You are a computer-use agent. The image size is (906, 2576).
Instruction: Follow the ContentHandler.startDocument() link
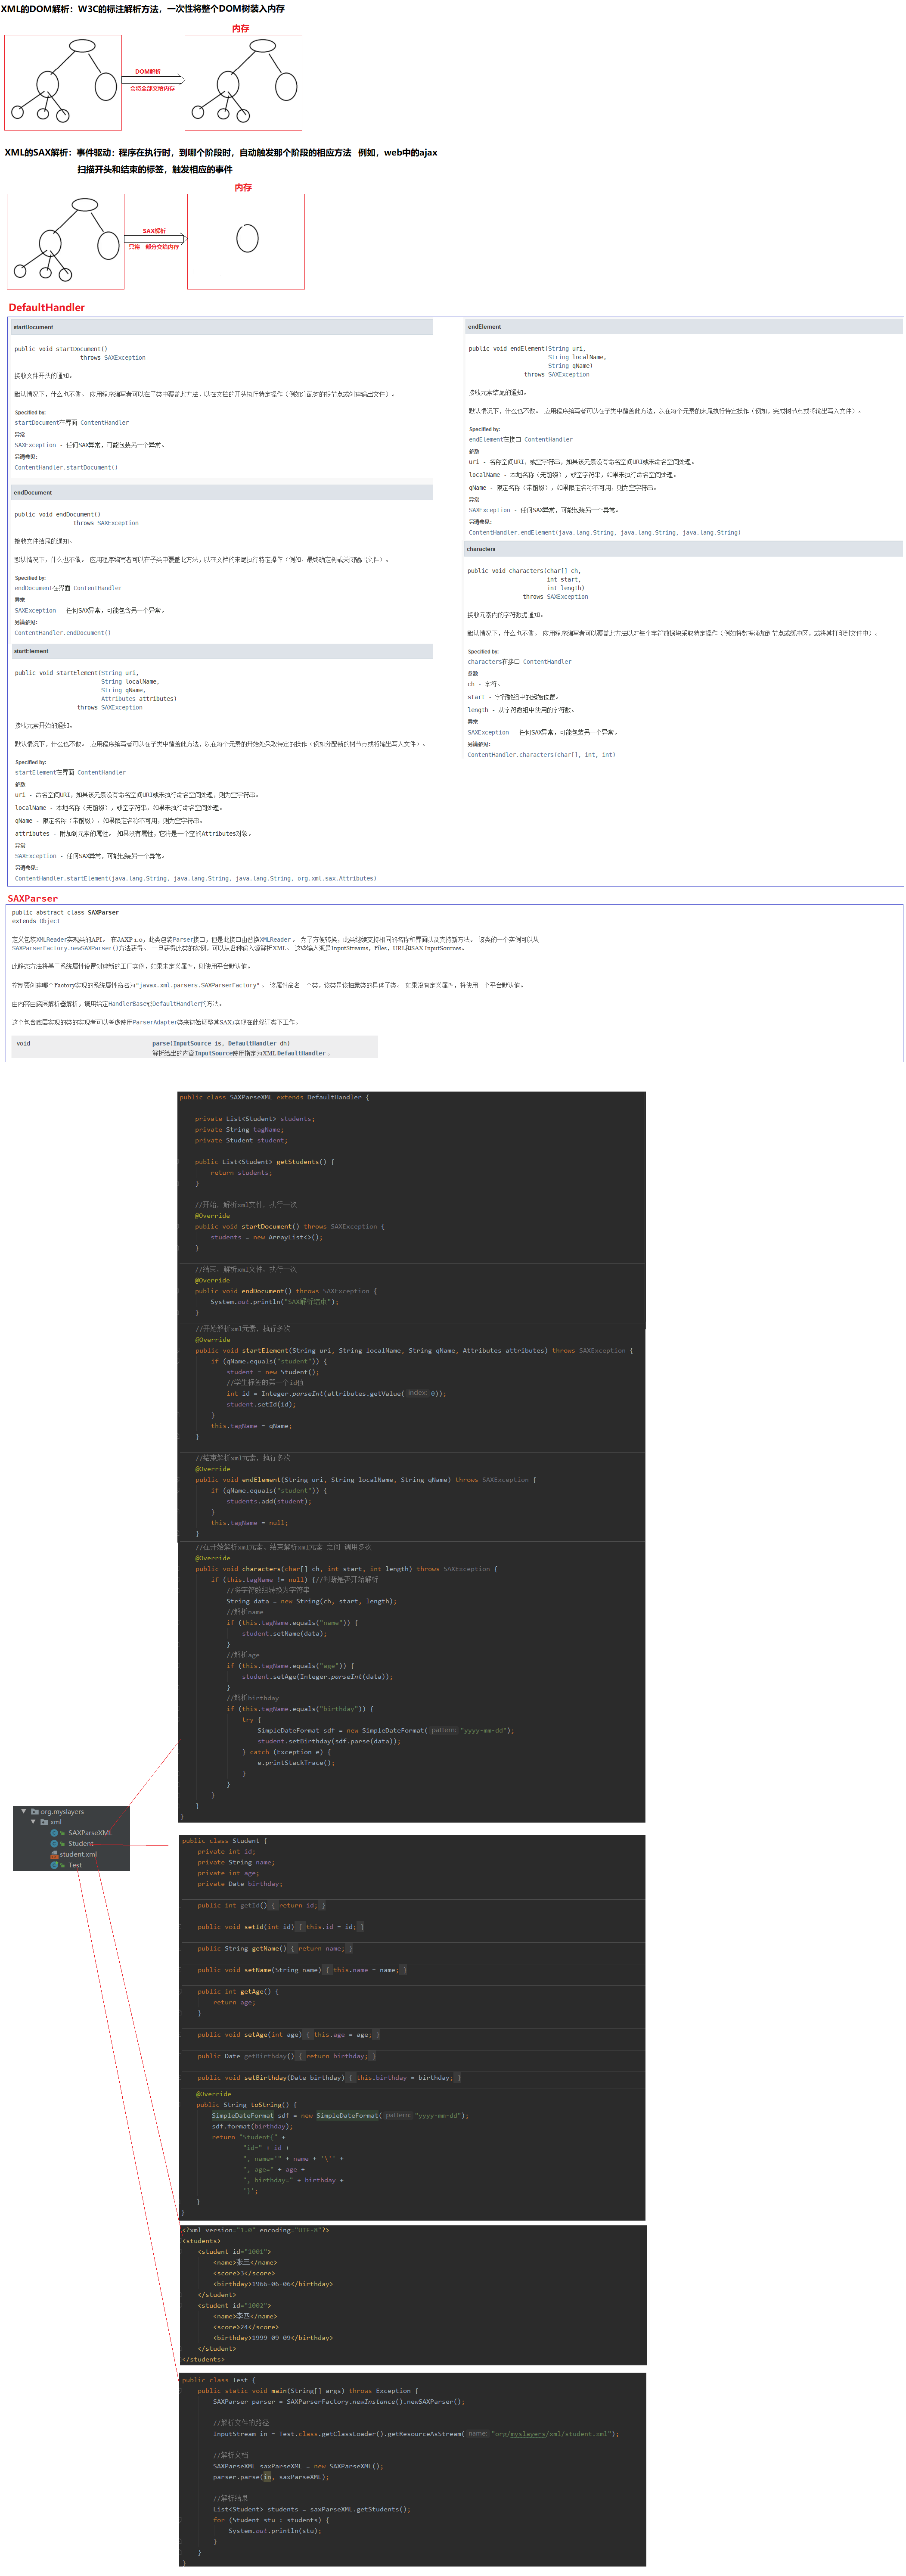66,467
